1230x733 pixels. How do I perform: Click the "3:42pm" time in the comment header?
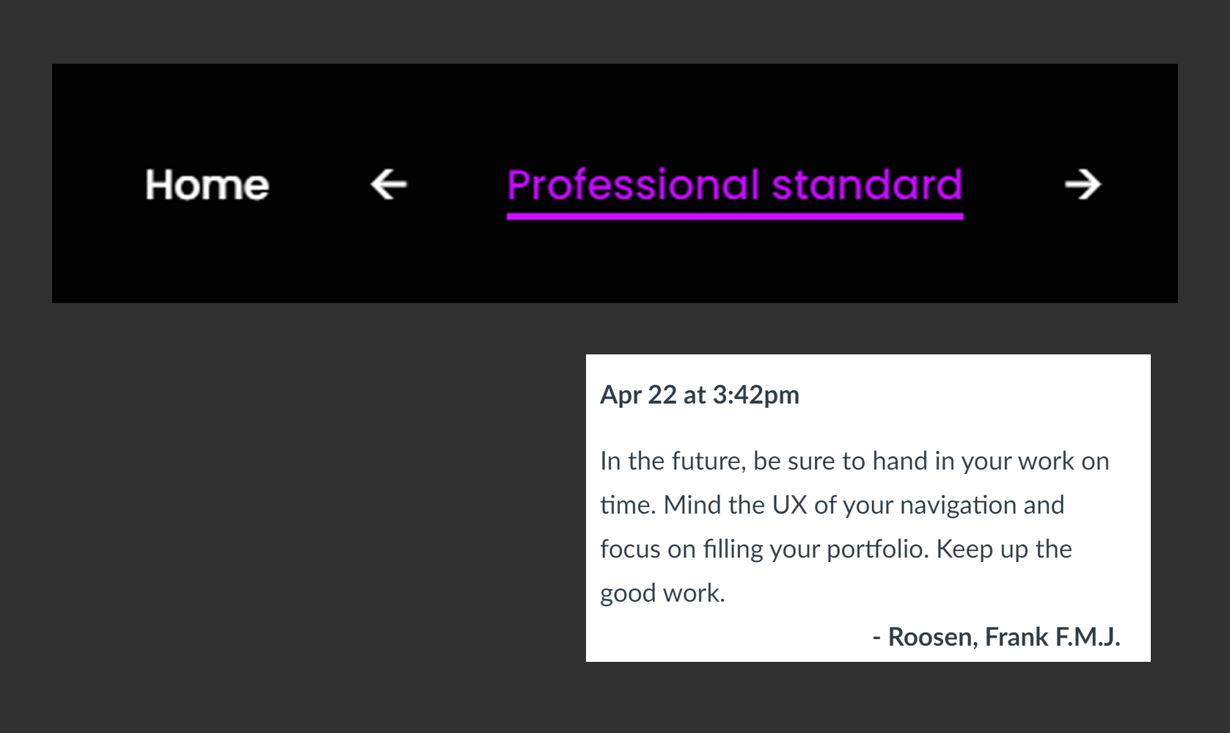(x=755, y=395)
